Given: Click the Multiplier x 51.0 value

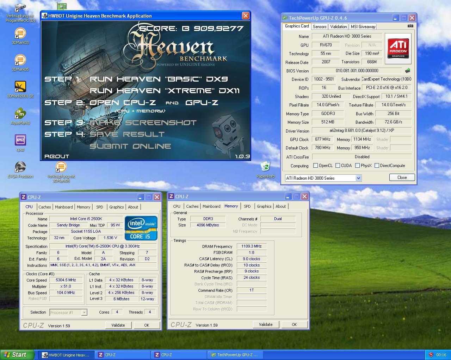Looking at the screenshot, I should (x=66, y=287).
